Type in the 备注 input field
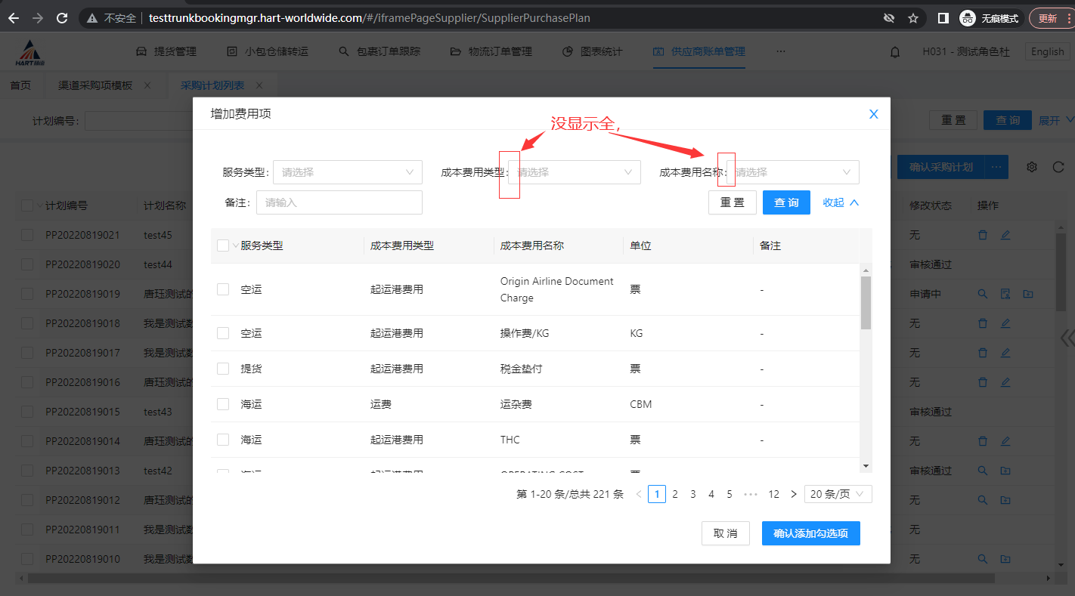The image size is (1075, 596). click(x=339, y=202)
